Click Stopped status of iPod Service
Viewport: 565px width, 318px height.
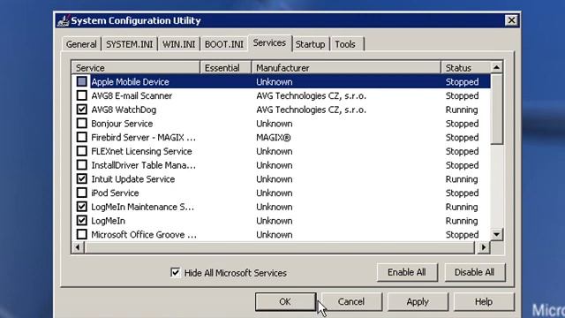[462, 193]
